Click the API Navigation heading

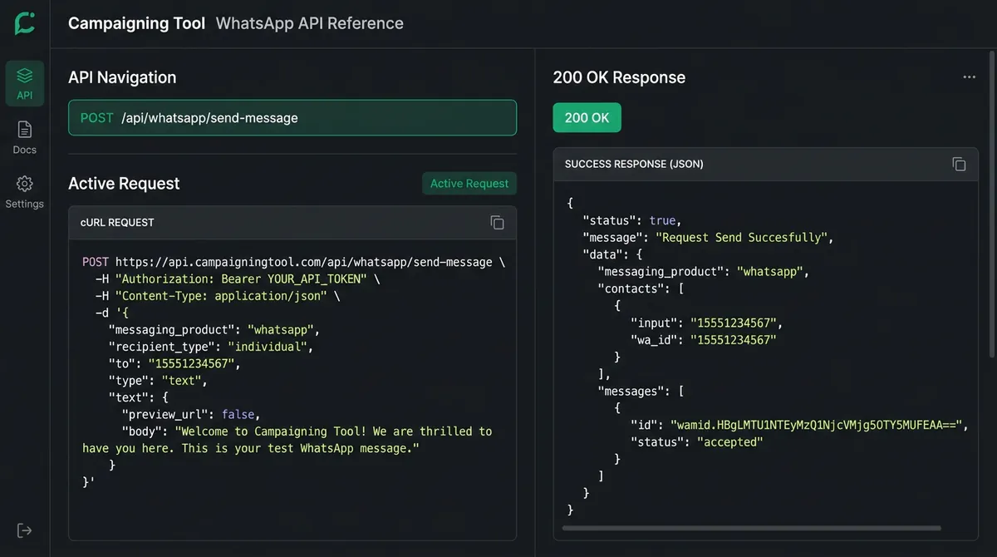click(122, 77)
